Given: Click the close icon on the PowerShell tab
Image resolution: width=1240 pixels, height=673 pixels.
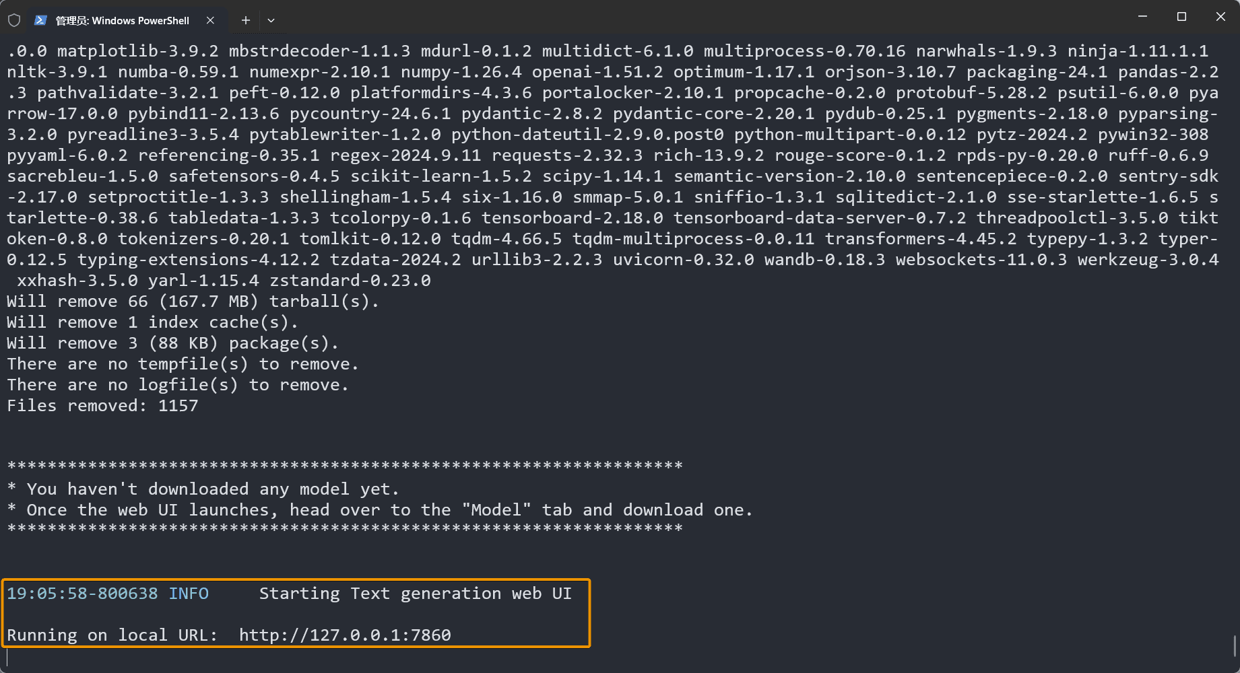Looking at the screenshot, I should (209, 20).
